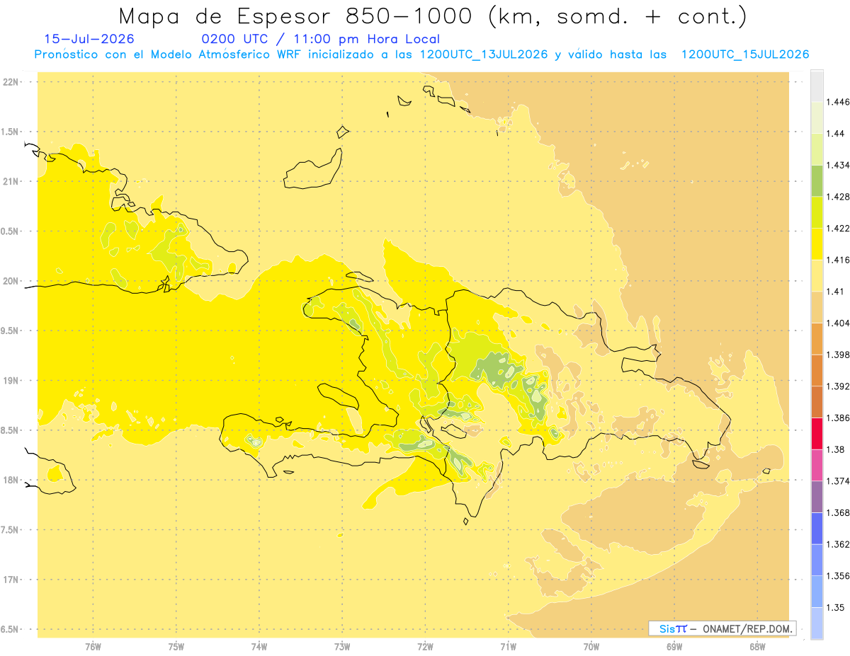850x656 pixels.
Task: Click the colorbar value 1.404
Action: click(x=837, y=323)
